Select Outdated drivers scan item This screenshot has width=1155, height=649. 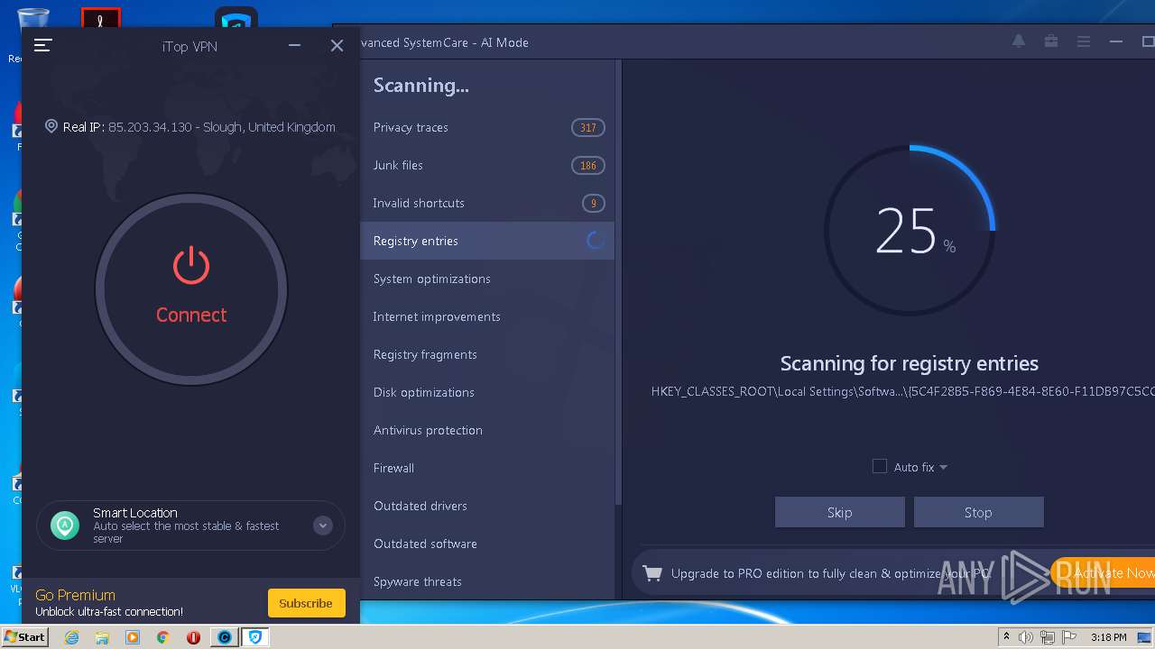click(487, 506)
